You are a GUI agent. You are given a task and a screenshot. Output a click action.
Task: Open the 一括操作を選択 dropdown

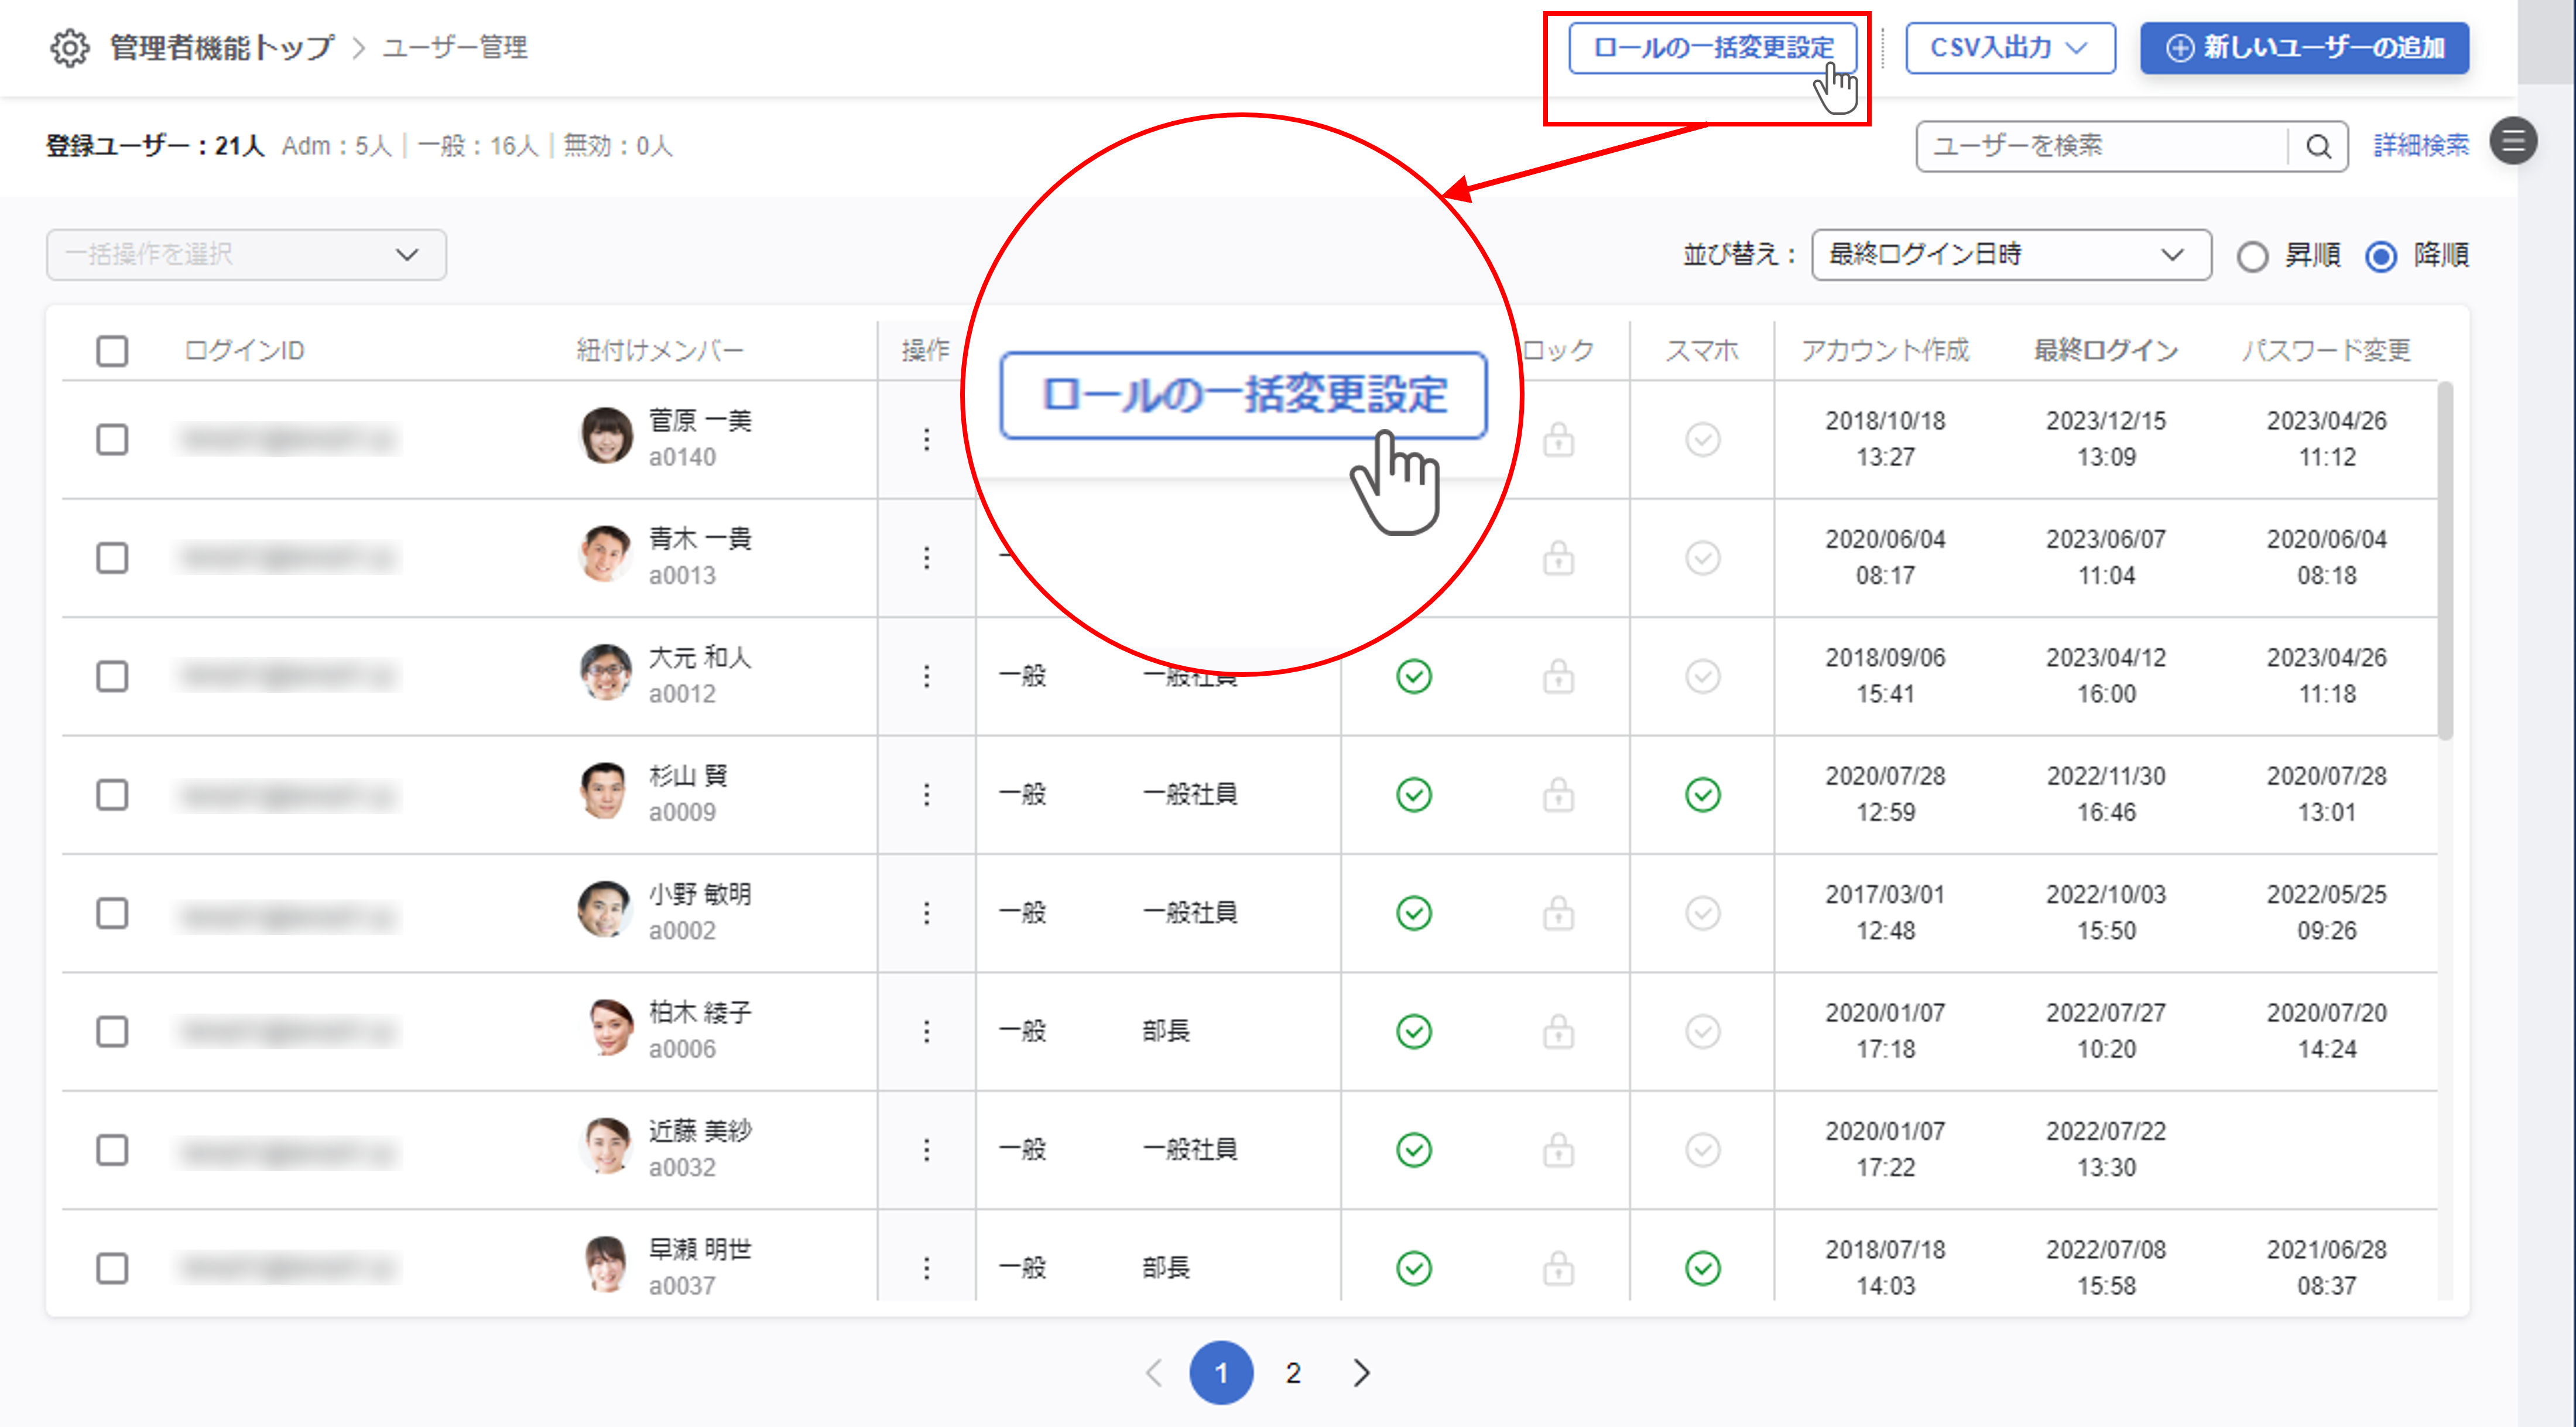246,255
